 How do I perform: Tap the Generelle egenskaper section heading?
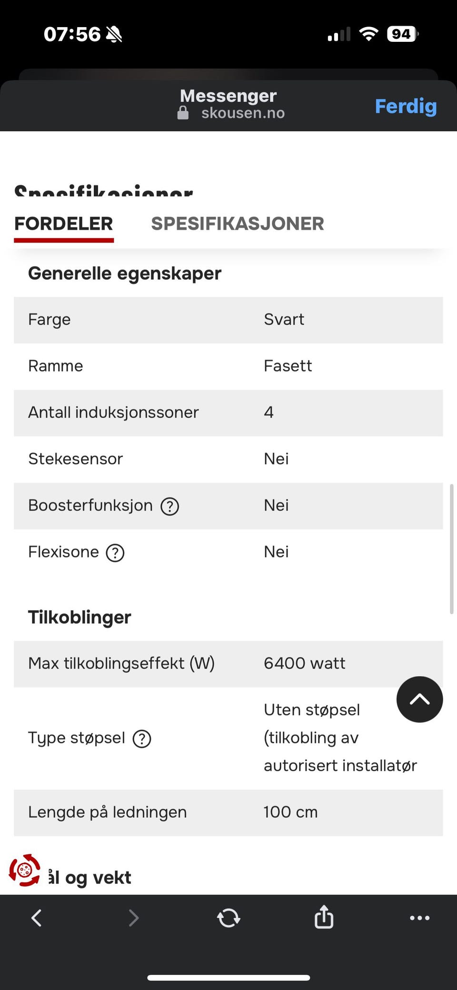pos(125,274)
